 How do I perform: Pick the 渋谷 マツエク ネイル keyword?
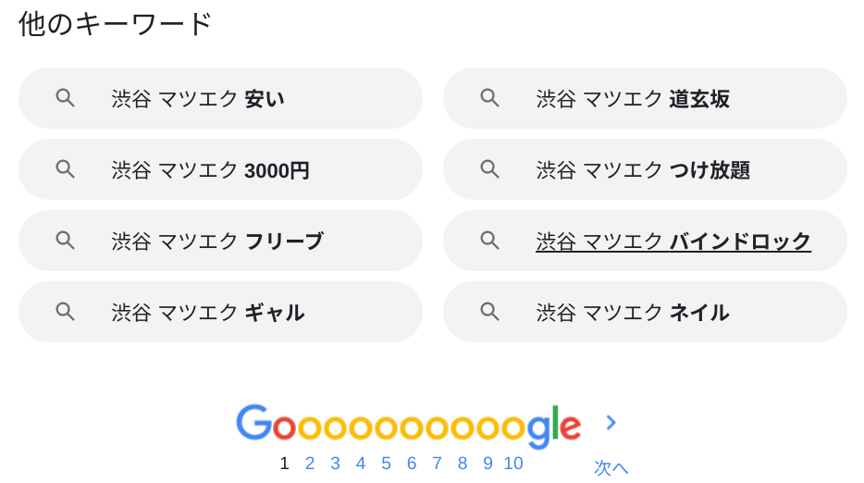(x=633, y=313)
